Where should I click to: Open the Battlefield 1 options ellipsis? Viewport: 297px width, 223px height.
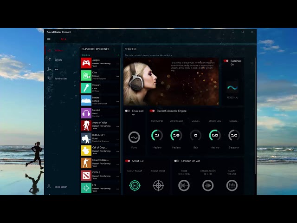117,139
